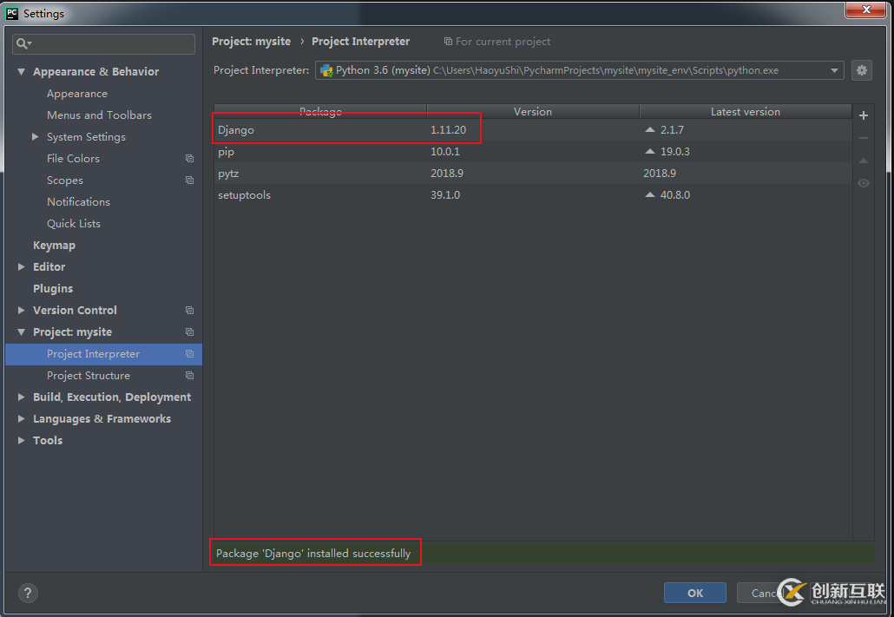Collapse the Appearance & Behavior section
Screen dimensions: 894x617
(x=22, y=72)
